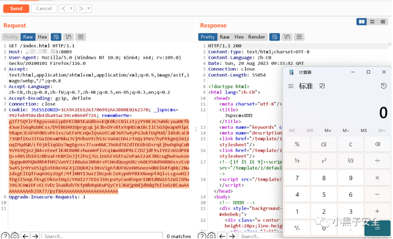Click the Cancel button

tap(44, 8)
